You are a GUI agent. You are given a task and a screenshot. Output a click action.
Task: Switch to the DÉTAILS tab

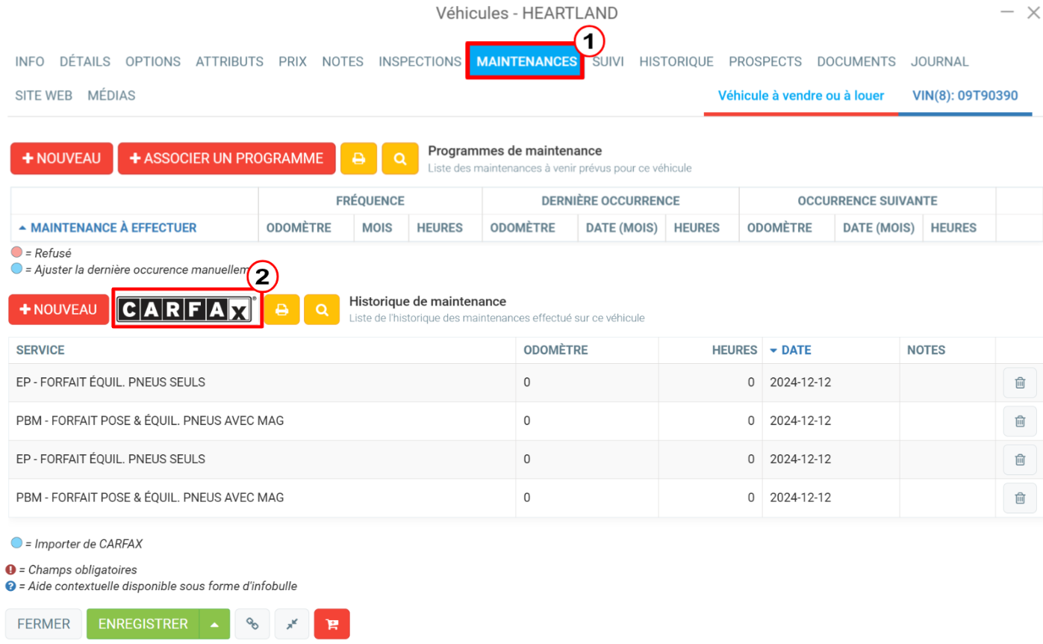tap(85, 61)
